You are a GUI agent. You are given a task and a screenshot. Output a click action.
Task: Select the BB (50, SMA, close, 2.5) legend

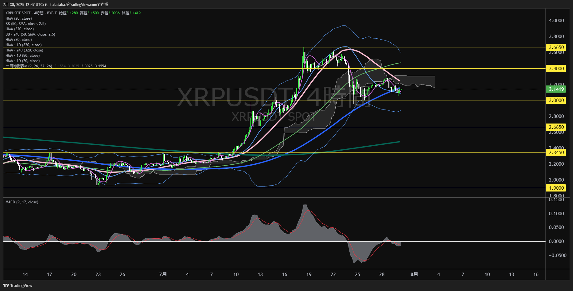pyautogui.click(x=26, y=24)
